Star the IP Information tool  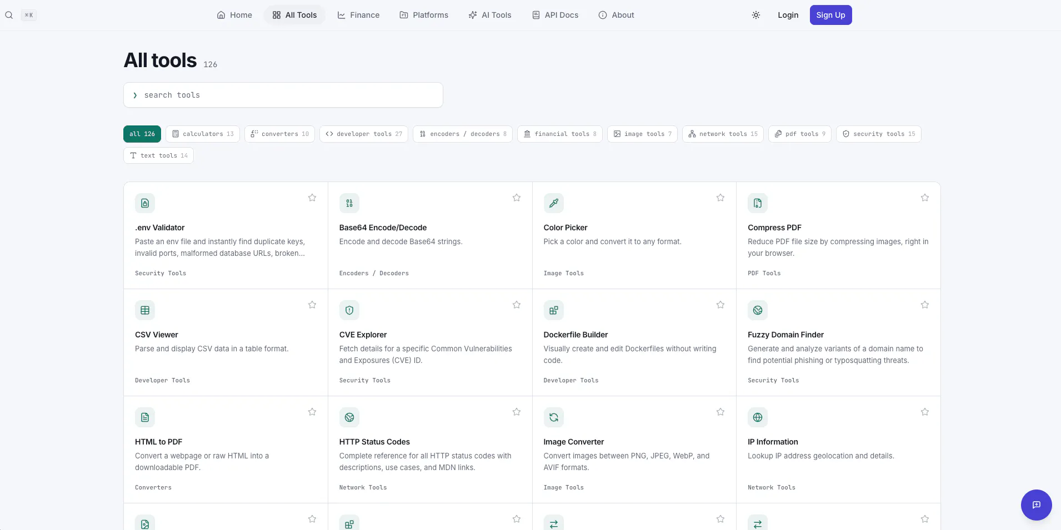pos(925,412)
